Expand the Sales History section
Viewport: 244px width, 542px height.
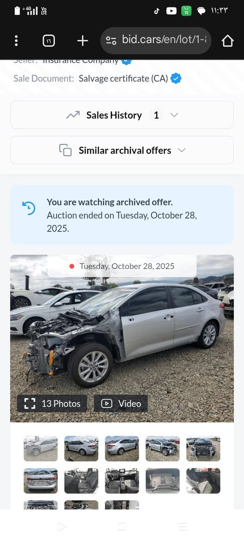click(122, 115)
